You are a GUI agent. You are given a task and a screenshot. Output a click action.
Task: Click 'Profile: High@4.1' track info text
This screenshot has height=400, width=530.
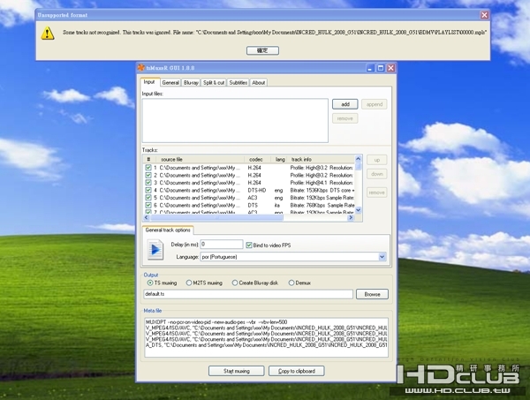(x=309, y=183)
